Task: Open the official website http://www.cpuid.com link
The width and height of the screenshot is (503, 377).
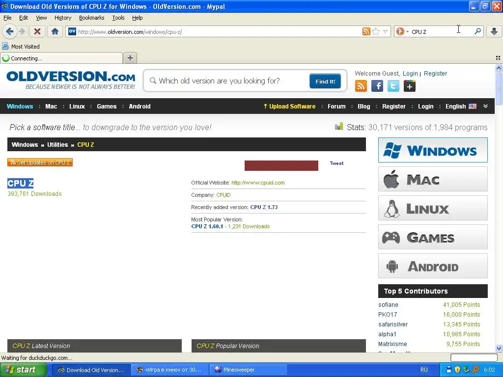Action: [258, 183]
